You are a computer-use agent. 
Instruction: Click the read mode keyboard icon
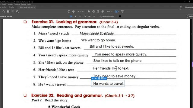[x=122, y=11]
